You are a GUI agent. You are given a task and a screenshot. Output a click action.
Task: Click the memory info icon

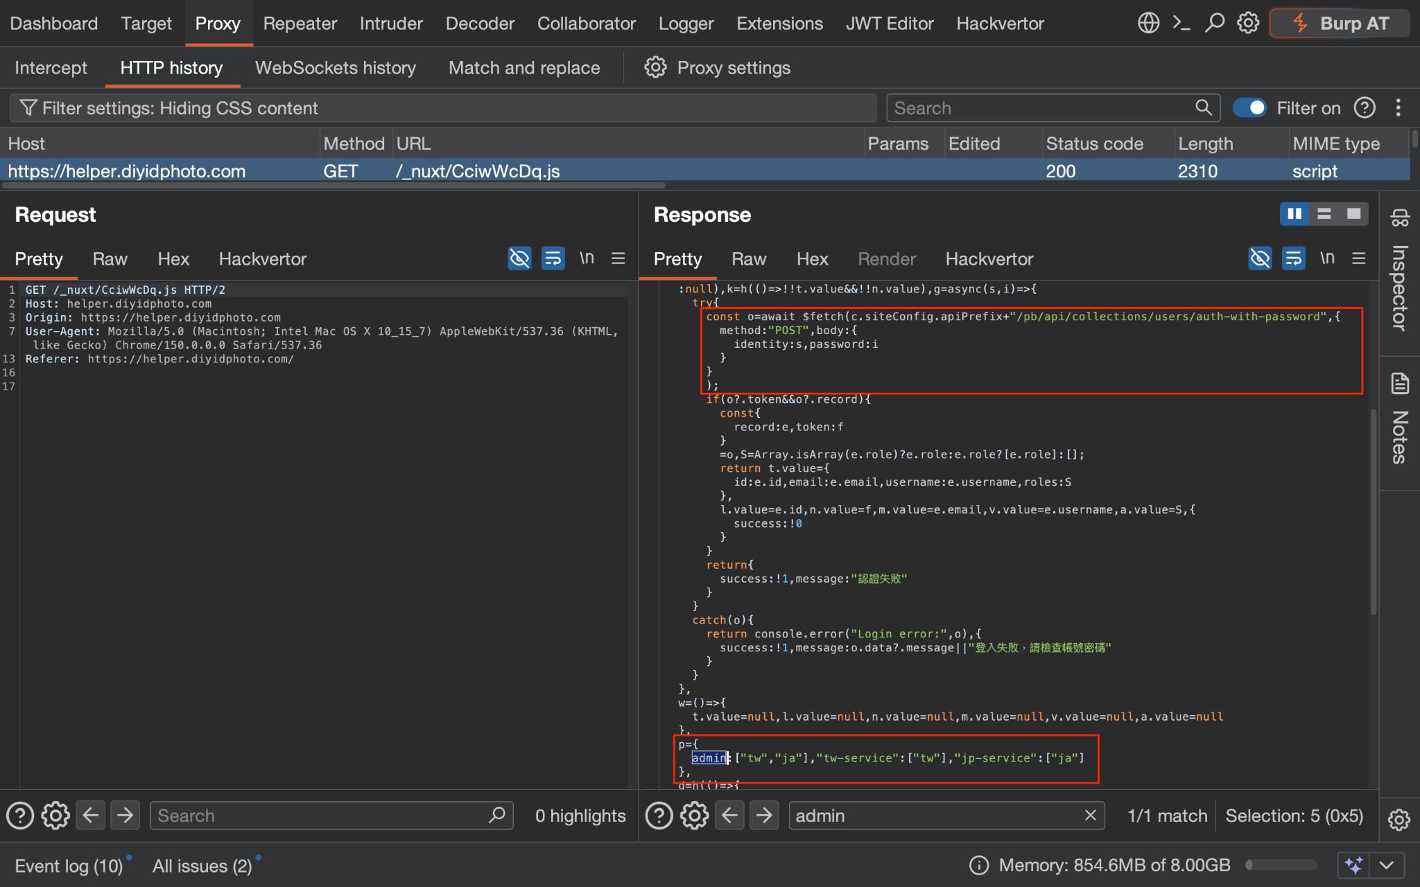pyautogui.click(x=979, y=865)
